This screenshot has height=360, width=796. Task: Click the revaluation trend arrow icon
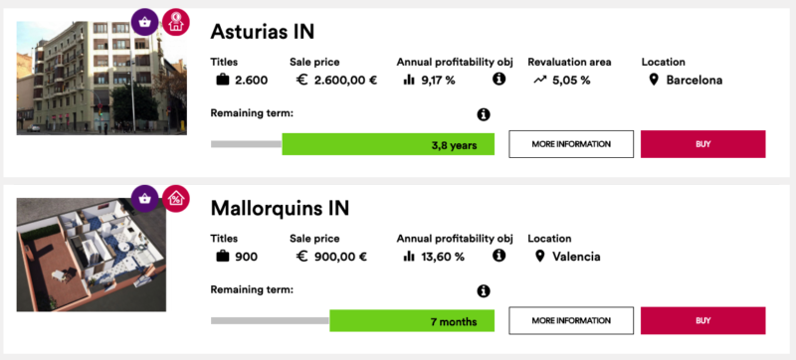coord(539,81)
